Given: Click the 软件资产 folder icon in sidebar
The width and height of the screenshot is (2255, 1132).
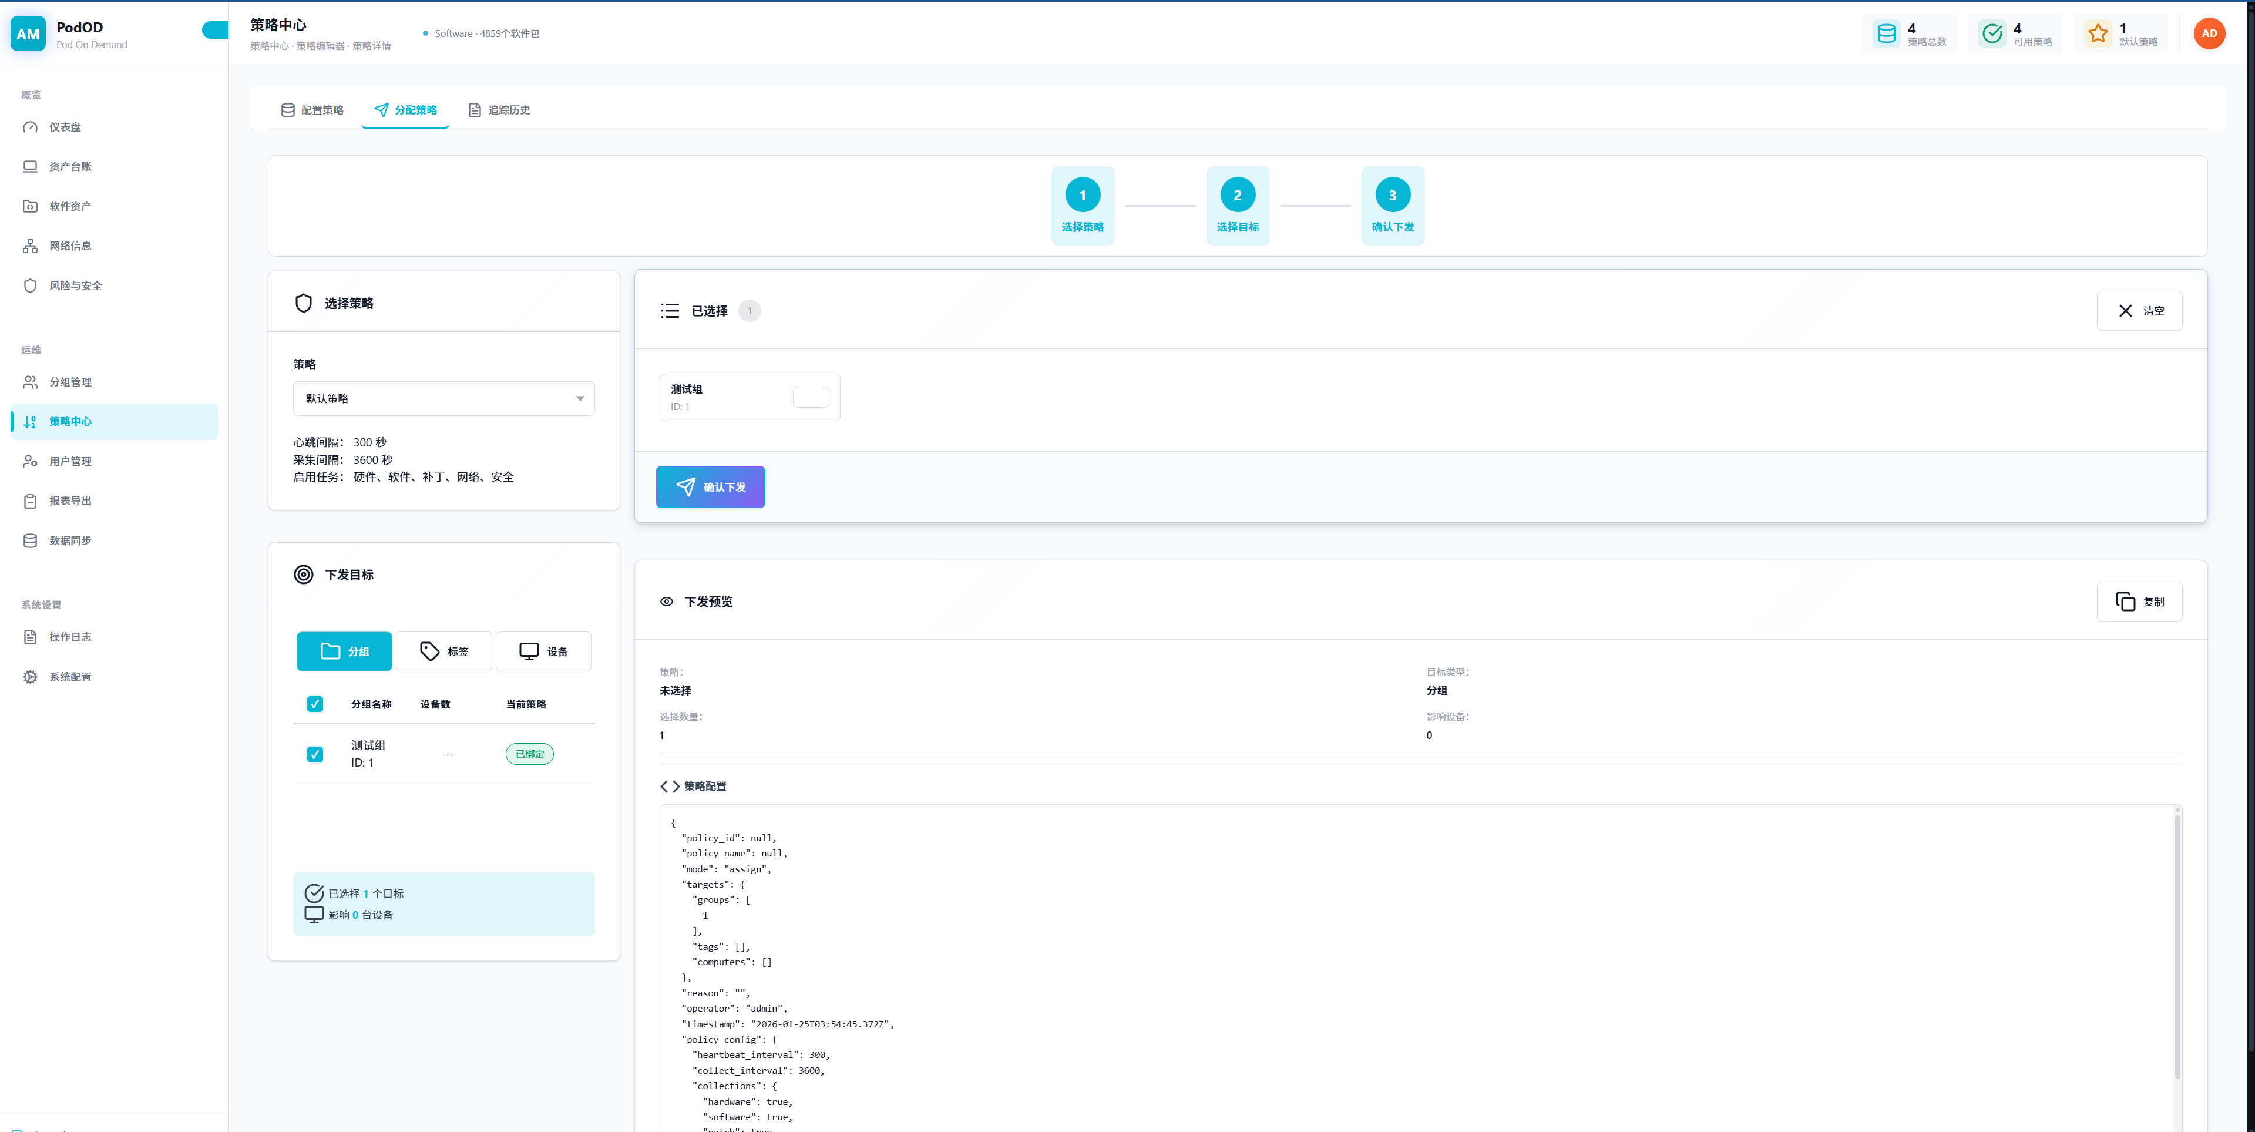Looking at the screenshot, I should click(30, 207).
